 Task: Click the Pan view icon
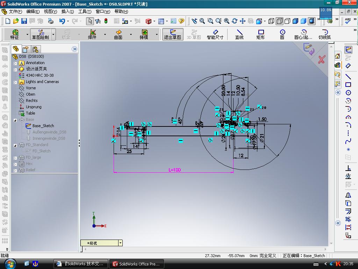(x=243, y=21)
